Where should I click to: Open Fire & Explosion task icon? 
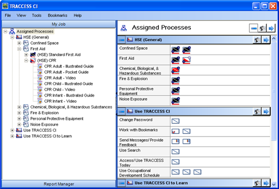point(176,80)
